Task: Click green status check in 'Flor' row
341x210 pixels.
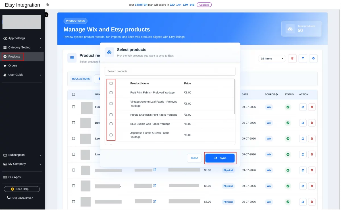Action: tap(288, 107)
